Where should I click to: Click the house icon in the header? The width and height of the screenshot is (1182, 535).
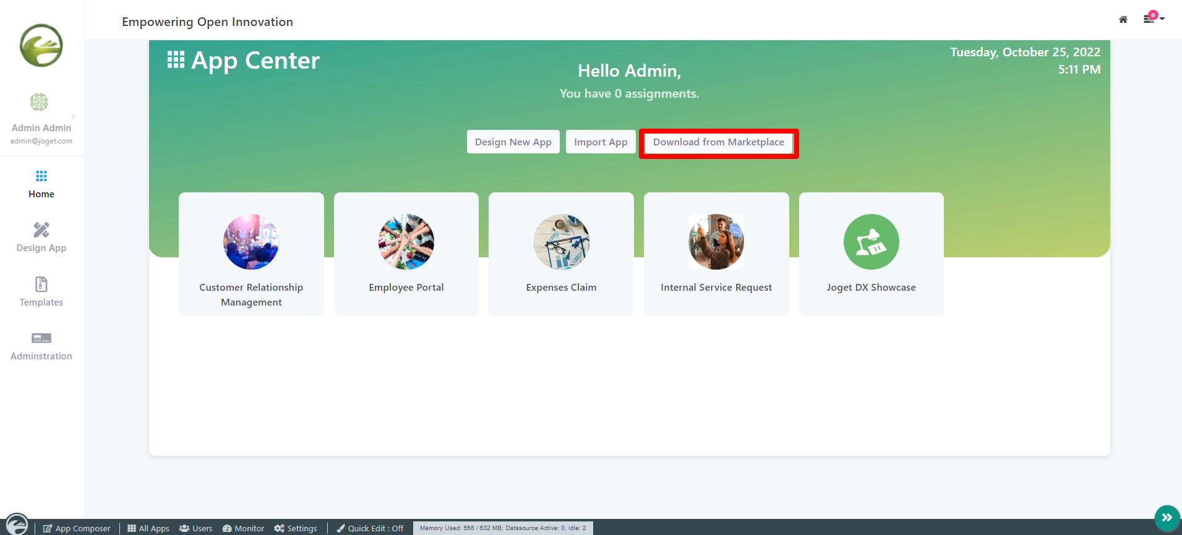(1123, 19)
